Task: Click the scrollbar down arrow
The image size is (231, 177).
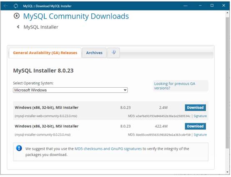Action: coord(227,172)
